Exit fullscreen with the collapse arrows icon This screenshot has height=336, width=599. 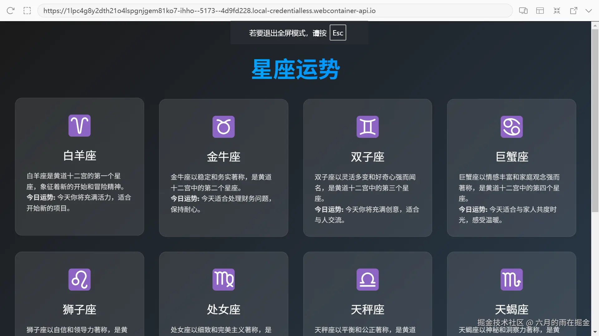[x=557, y=11]
